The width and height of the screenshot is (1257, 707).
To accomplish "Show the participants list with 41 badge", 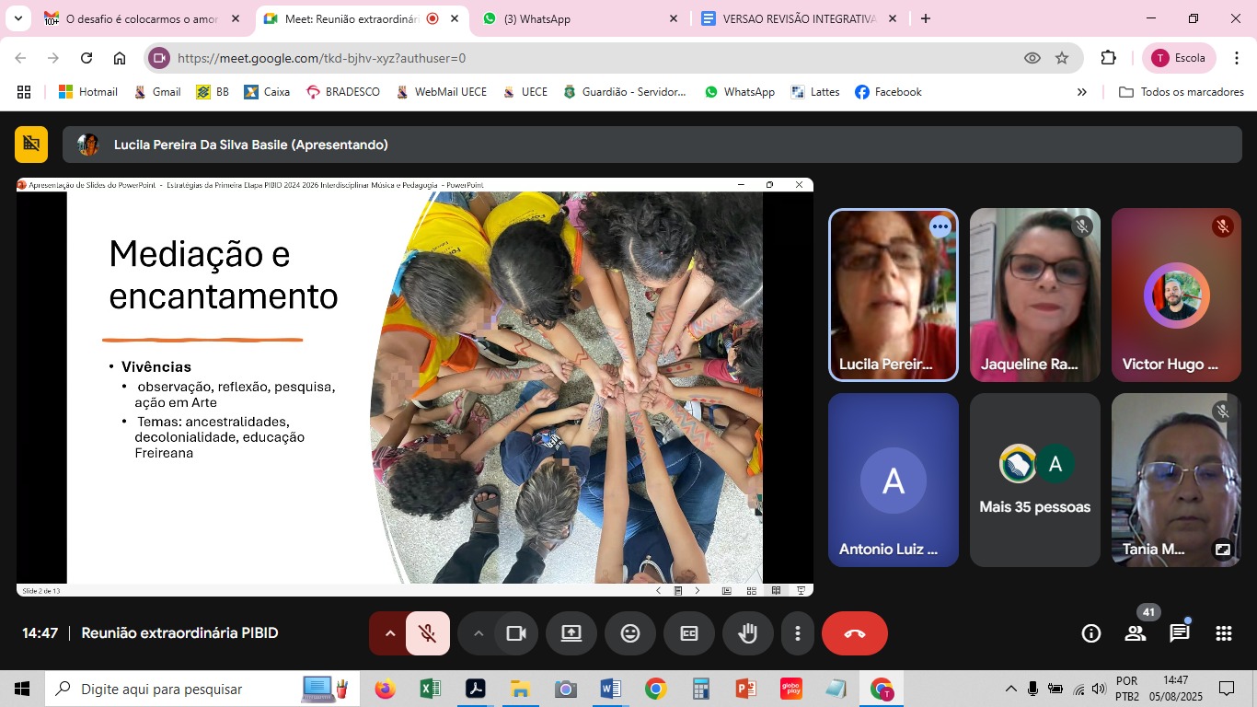I will 1135,633.
